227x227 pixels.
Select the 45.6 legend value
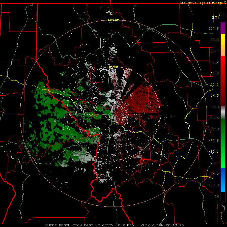(215, 73)
